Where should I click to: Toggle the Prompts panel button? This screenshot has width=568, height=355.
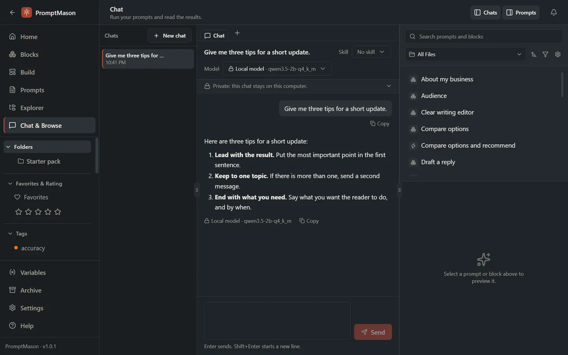(x=521, y=12)
